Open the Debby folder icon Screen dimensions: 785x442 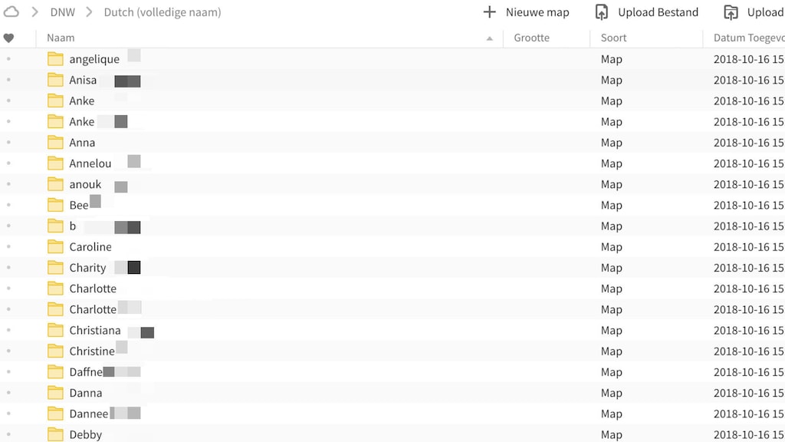click(x=55, y=434)
